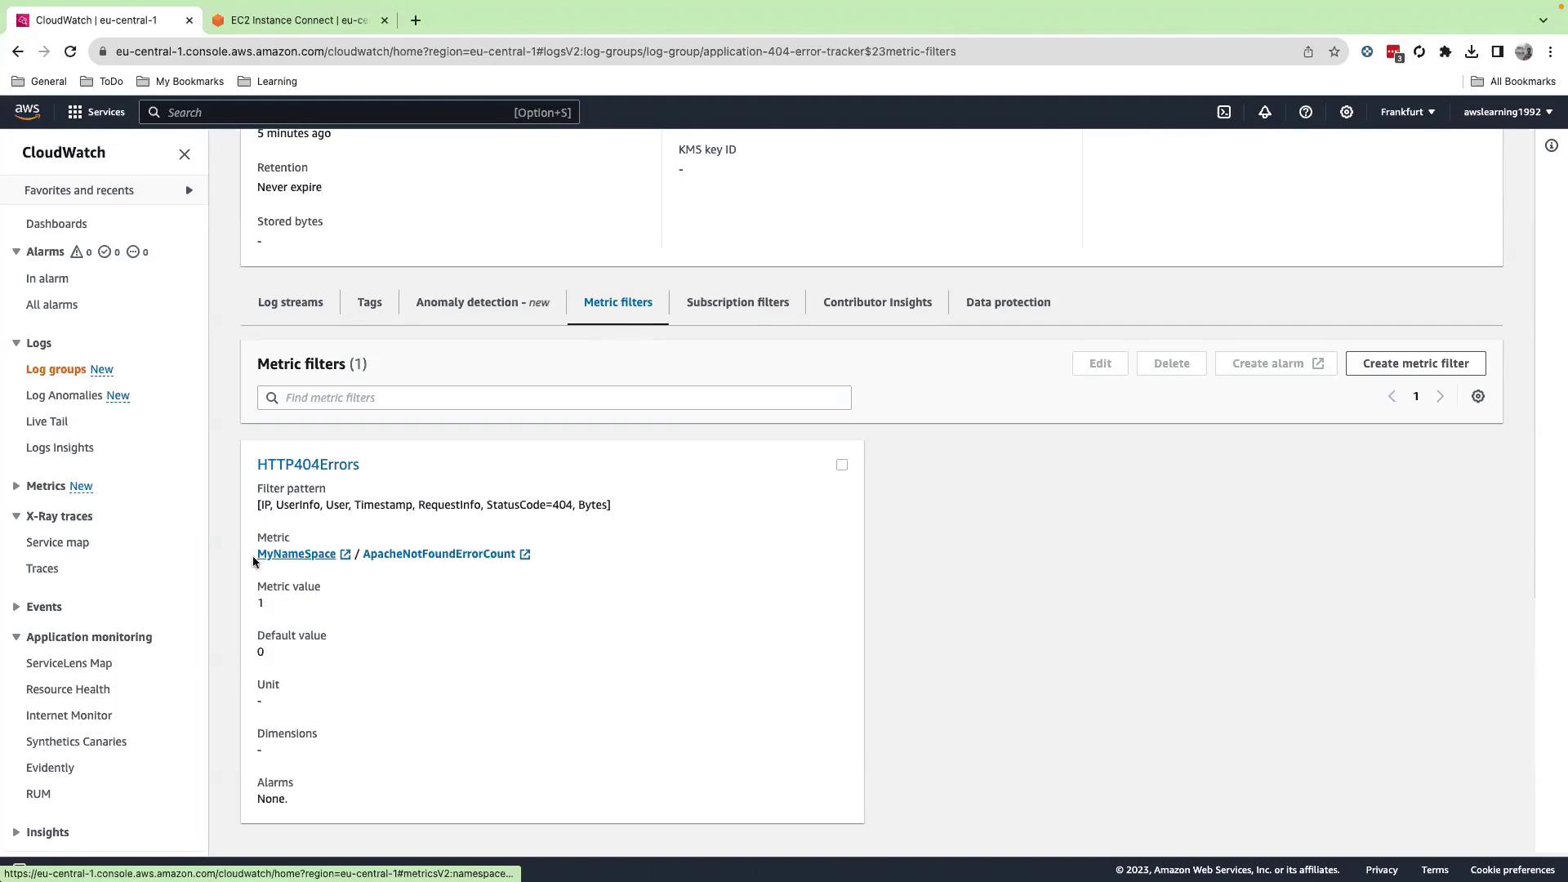Click the help question mark icon
Viewport: 1568px width, 882px height.
point(1305,112)
